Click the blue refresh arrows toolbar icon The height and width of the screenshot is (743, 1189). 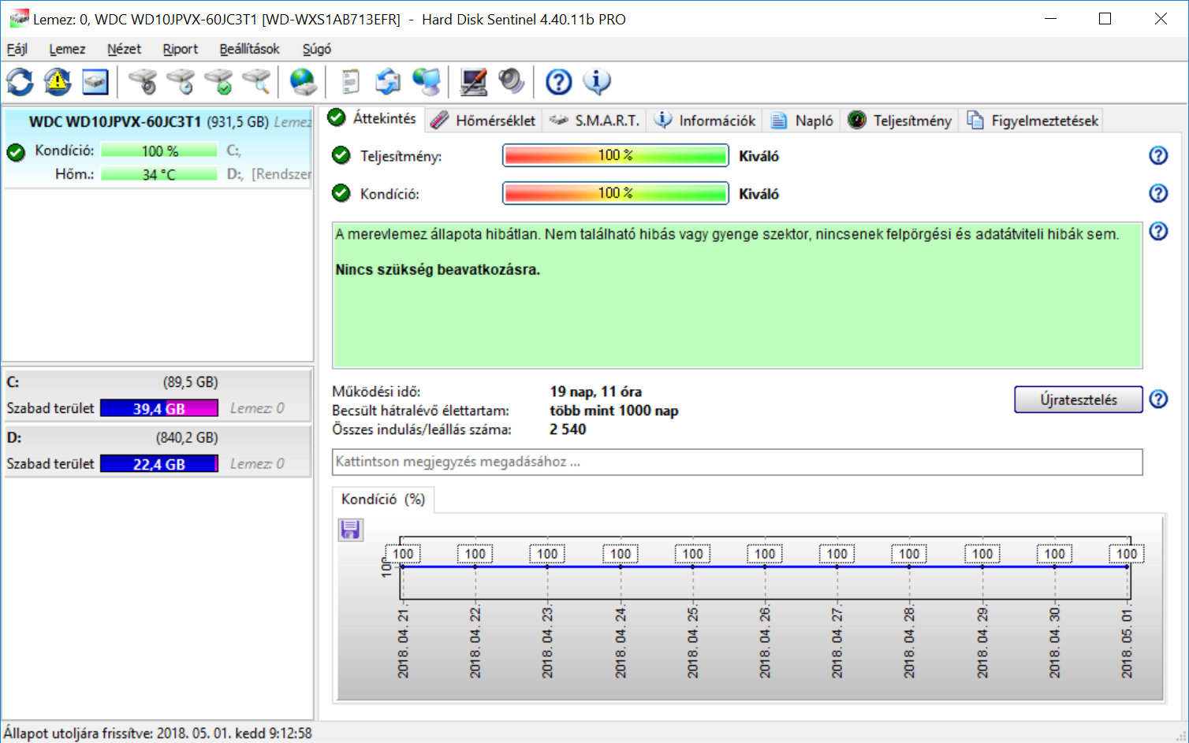click(x=20, y=81)
